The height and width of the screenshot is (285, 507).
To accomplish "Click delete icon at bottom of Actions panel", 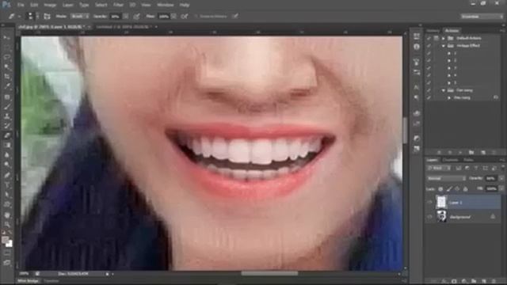I will coord(494,152).
